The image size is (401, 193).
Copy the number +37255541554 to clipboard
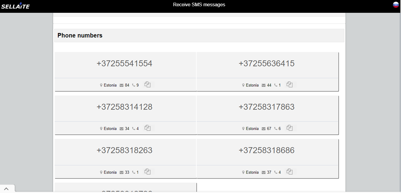147,84
